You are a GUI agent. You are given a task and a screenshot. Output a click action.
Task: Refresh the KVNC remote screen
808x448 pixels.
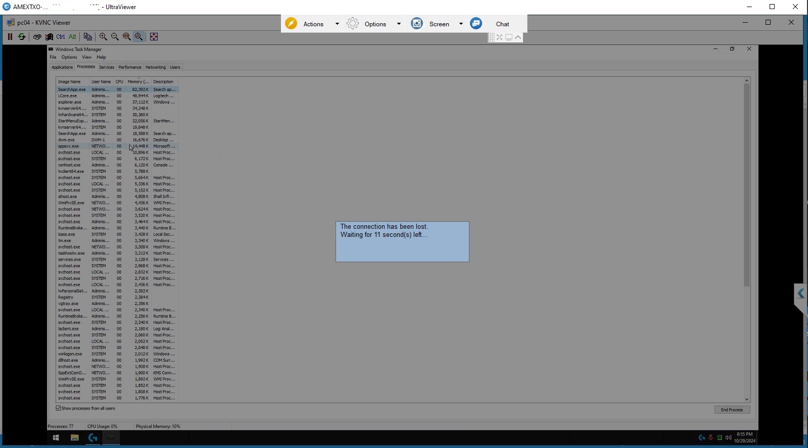pos(22,37)
